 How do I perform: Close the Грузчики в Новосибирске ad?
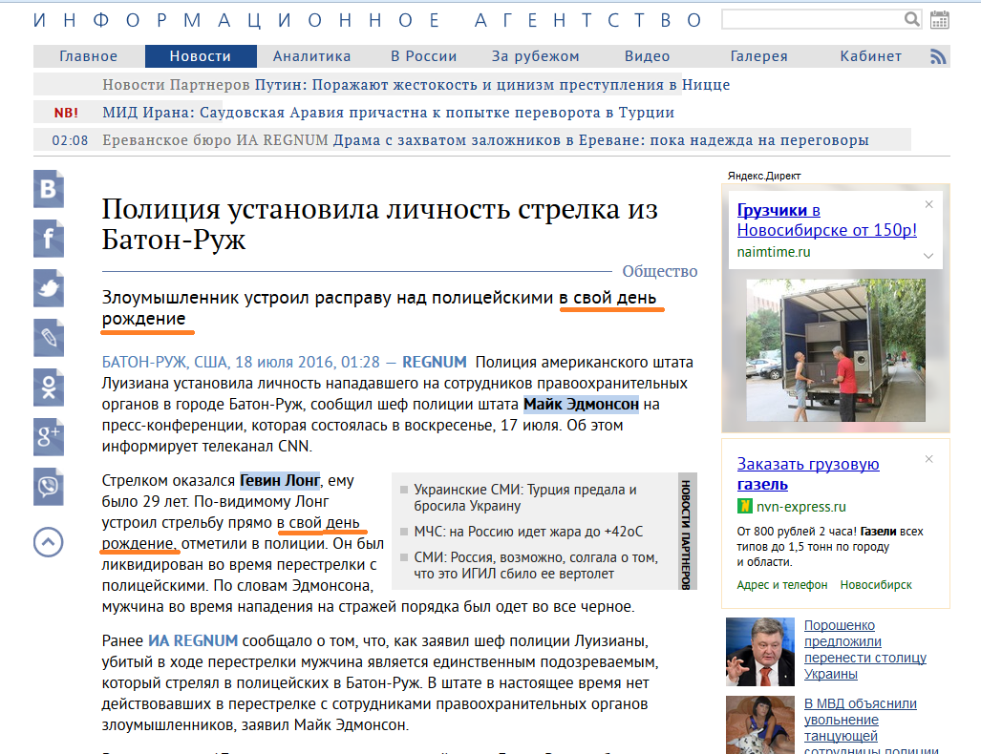click(x=929, y=204)
